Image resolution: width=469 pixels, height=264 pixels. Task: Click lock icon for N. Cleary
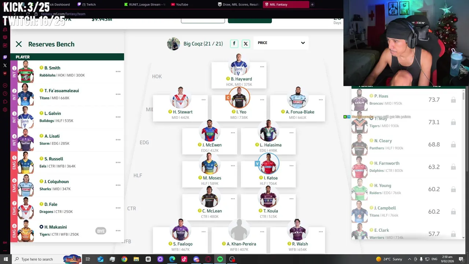click(453, 144)
